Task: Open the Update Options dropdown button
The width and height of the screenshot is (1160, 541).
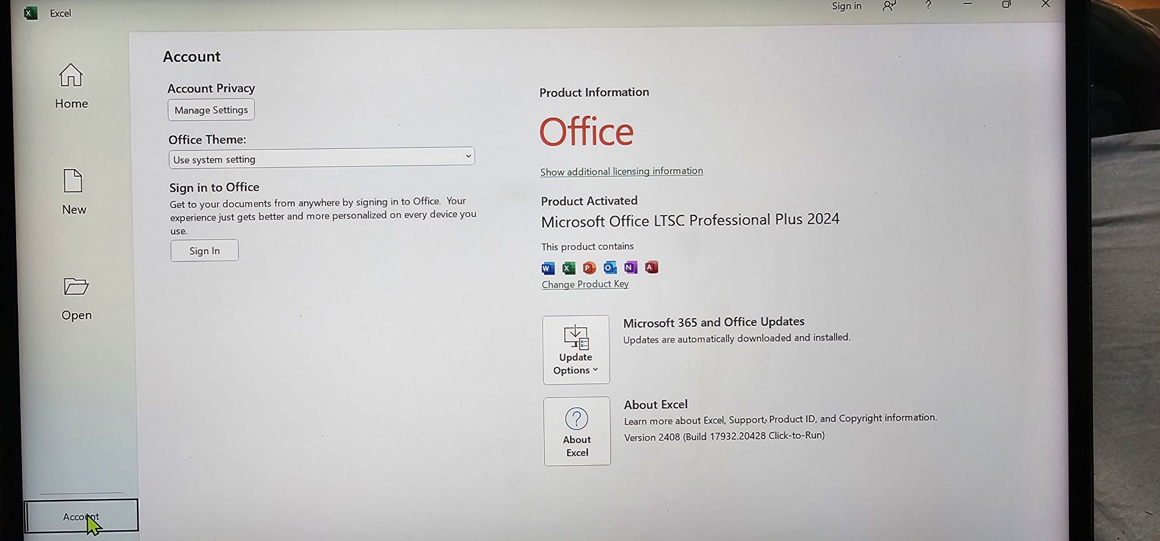Action: (x=576, y=350)
